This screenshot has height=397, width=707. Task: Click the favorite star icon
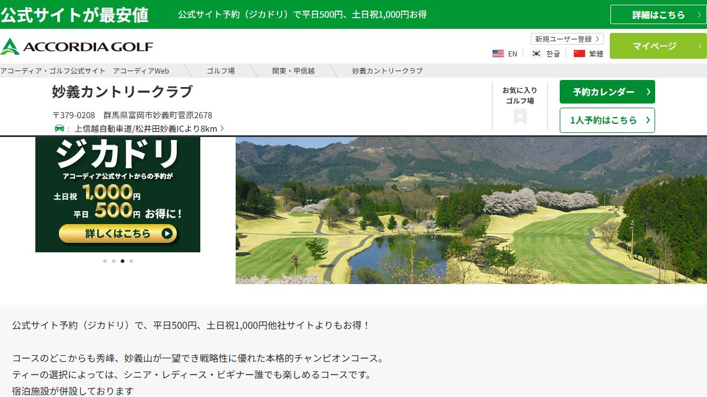coord(520,116)
